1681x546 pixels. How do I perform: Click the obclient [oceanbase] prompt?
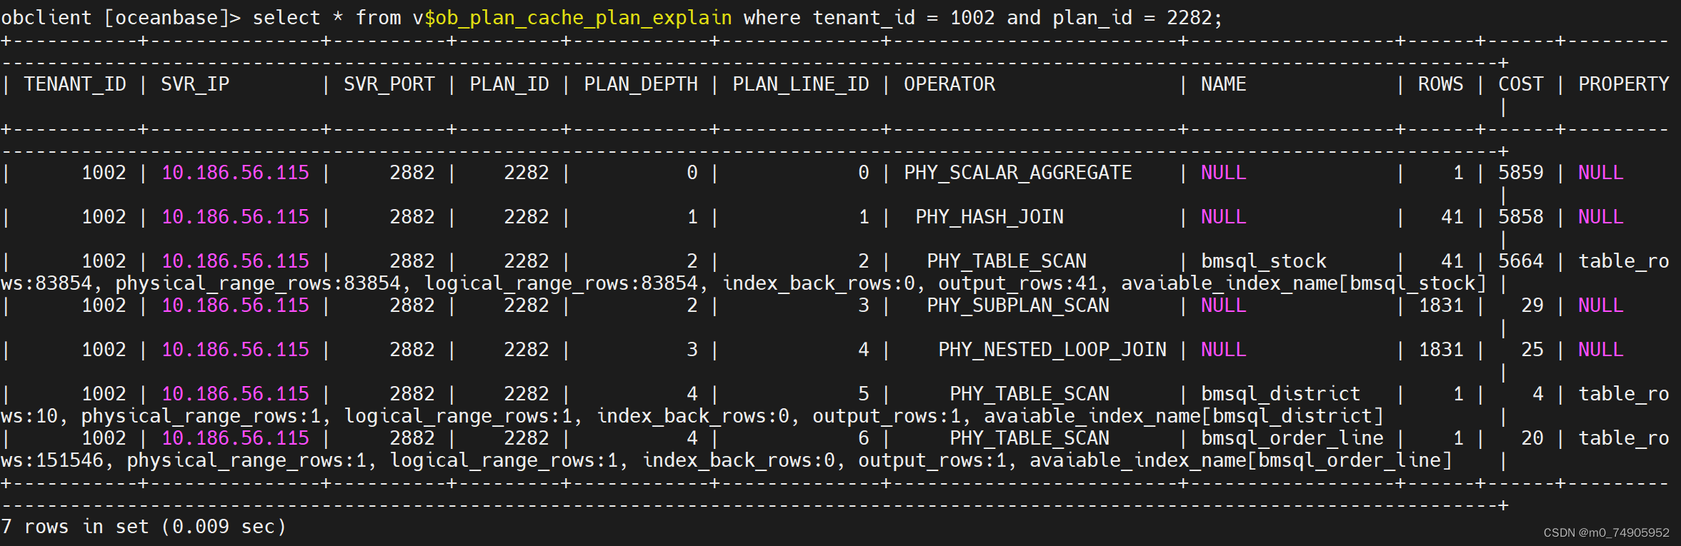coord(121,18)
